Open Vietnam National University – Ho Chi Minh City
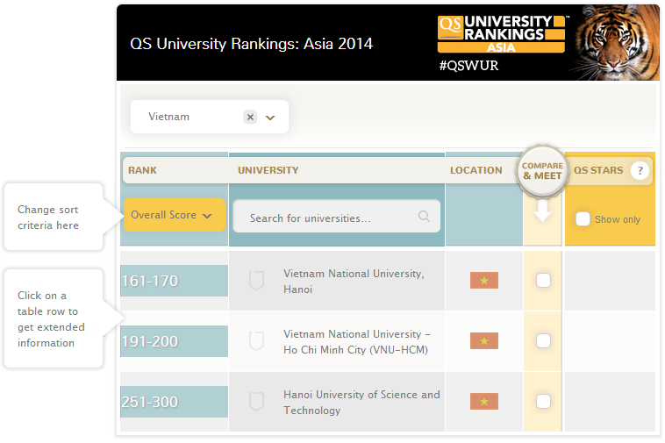Image resolution: width=665 pixels, height=443 pixels. click(x=357, y=342)
